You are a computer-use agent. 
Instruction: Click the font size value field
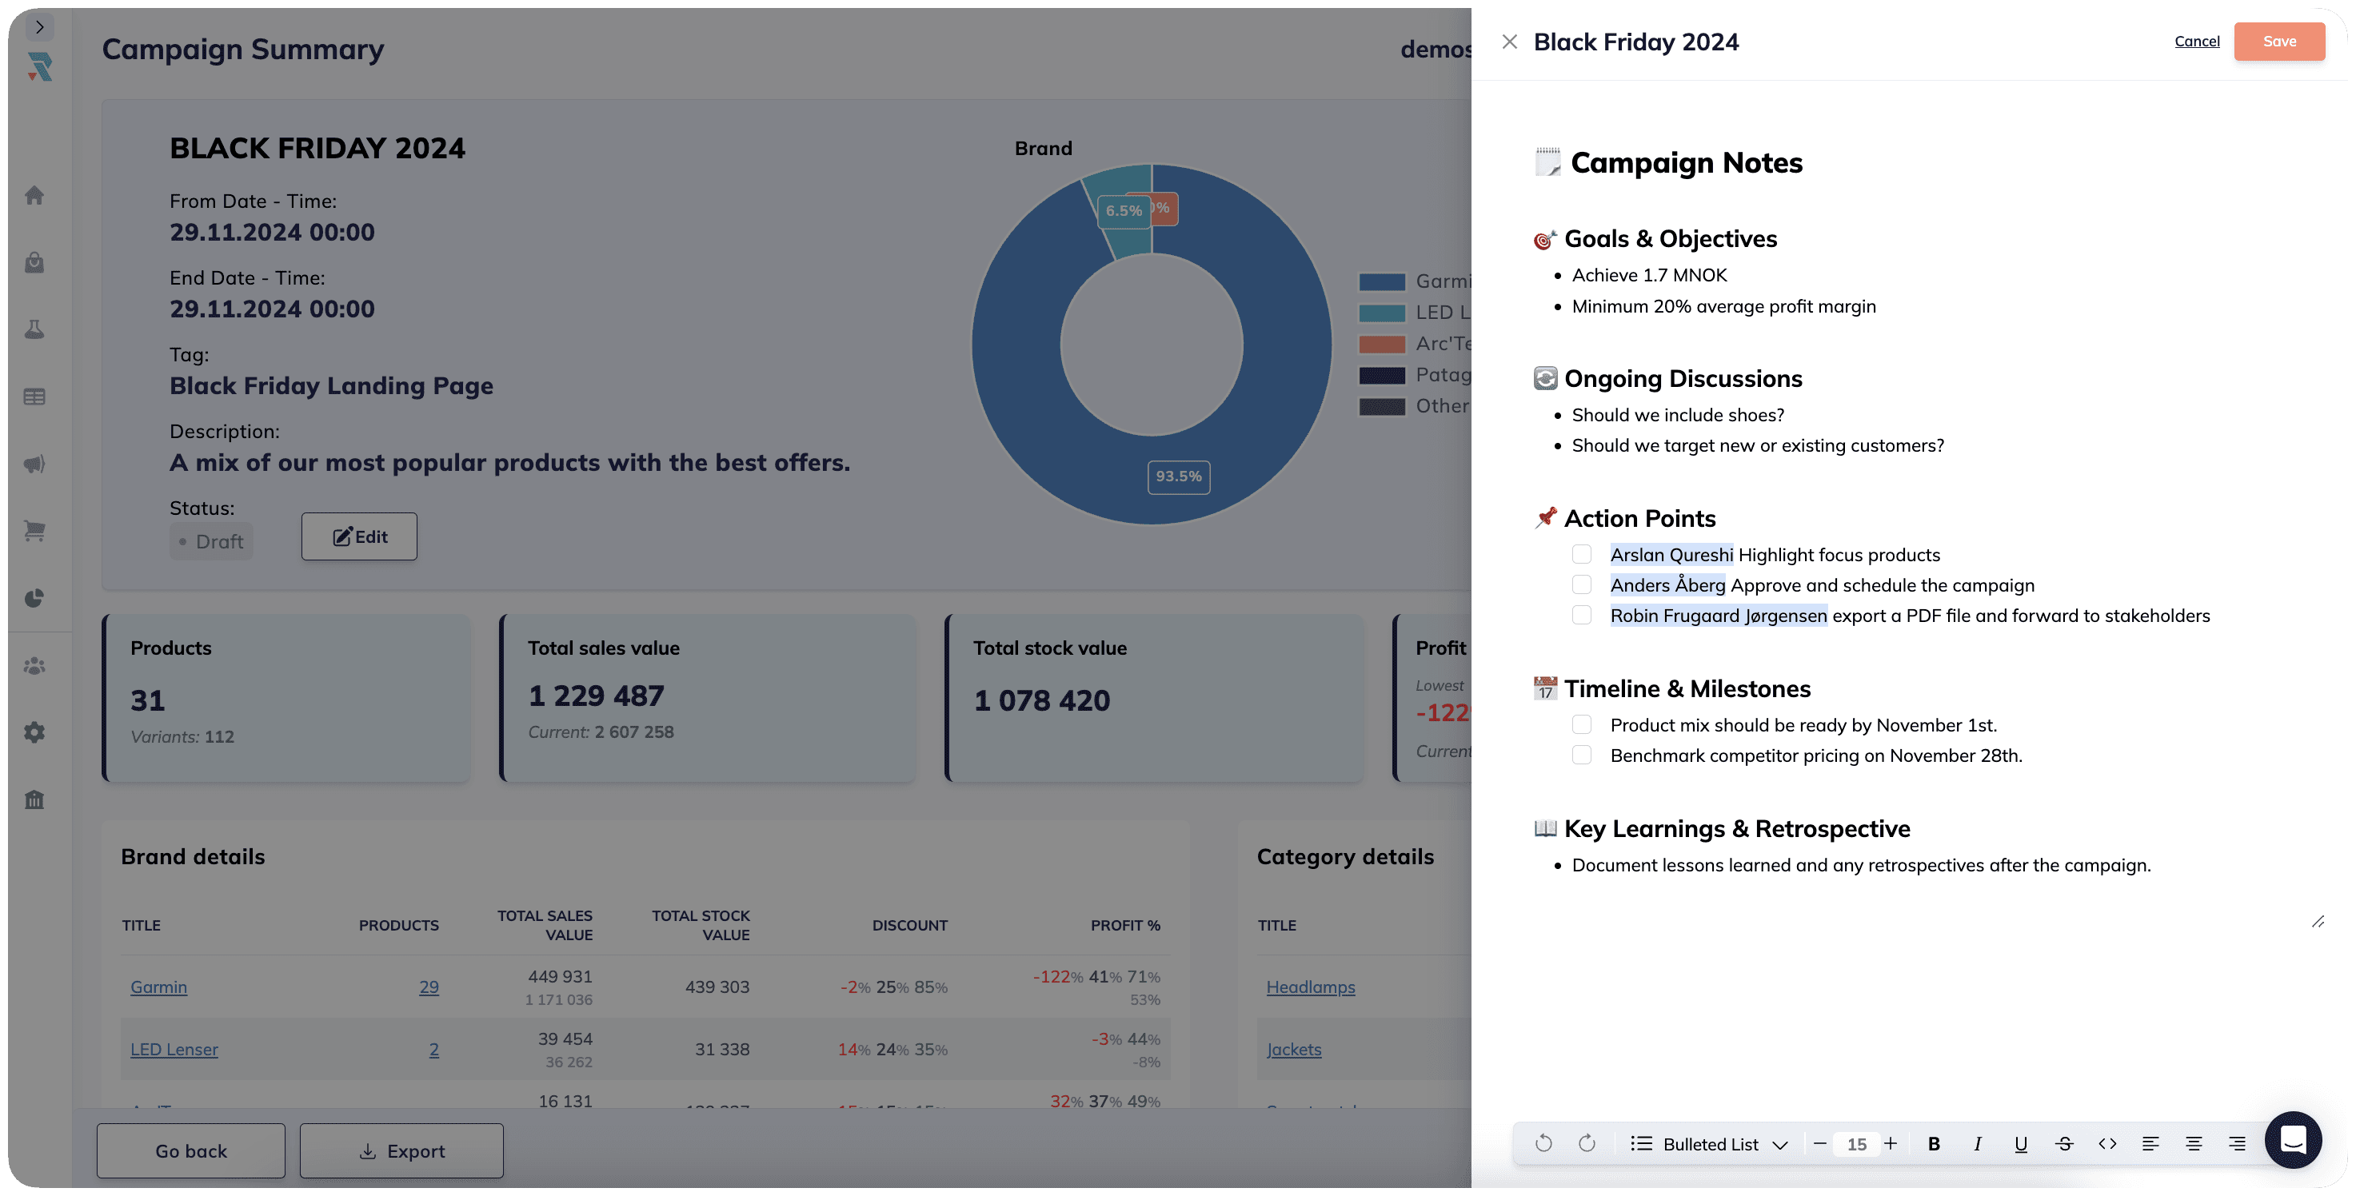1855,1144
